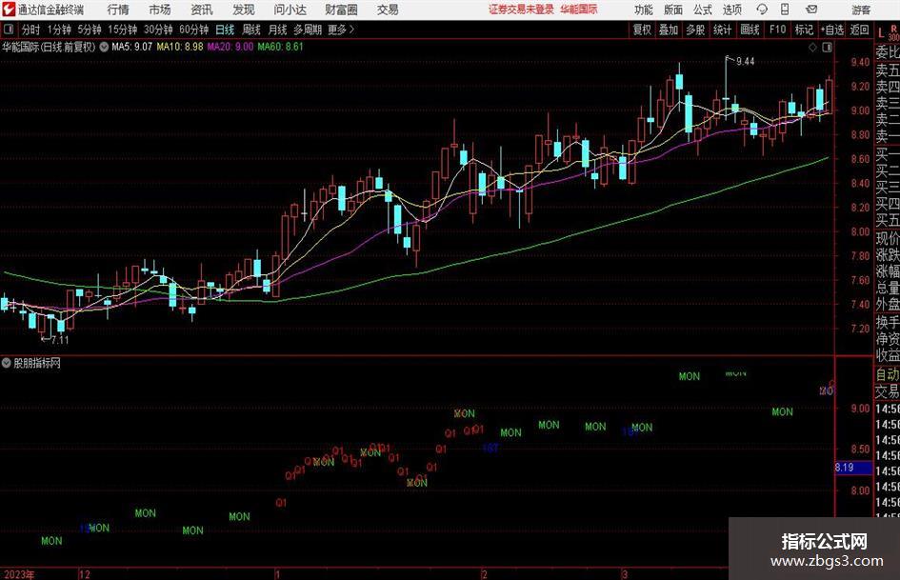
Task: Open the 交易 menu
Action: [x=388, y=10]
